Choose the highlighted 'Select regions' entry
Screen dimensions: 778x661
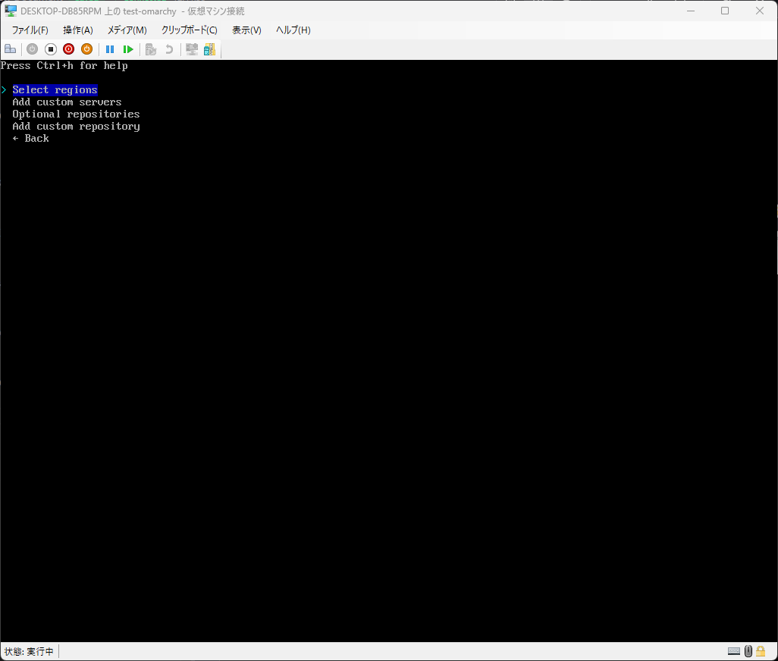click(55, 89)
